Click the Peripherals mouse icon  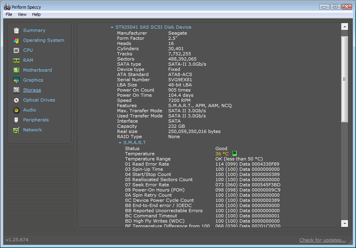[16, 120]
